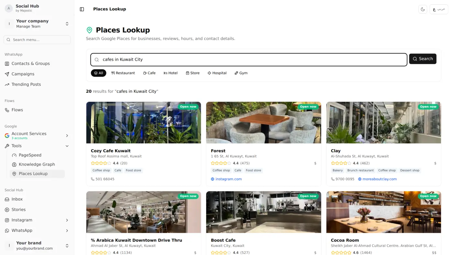Click Boost Cafe title

point(223,240)
